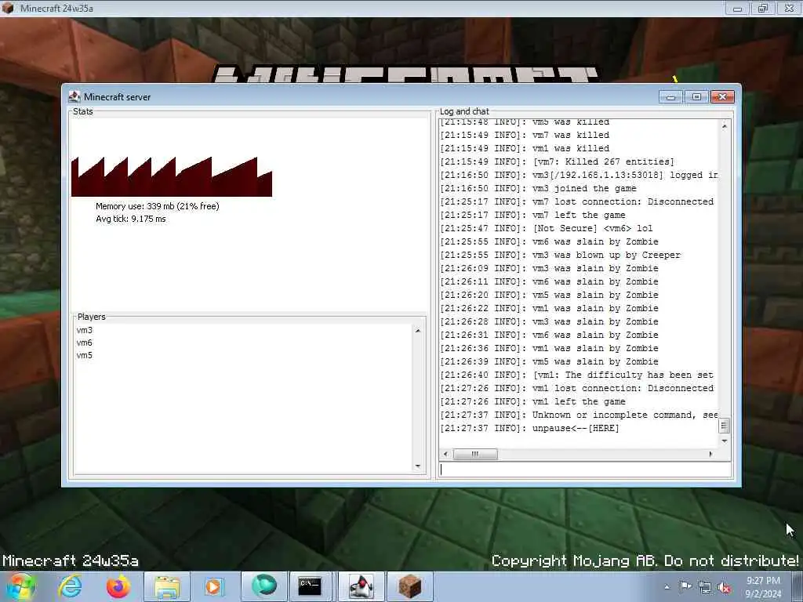Click log horizontal scrollbar right arrow
Screen dimensions: 803x602
710,454
